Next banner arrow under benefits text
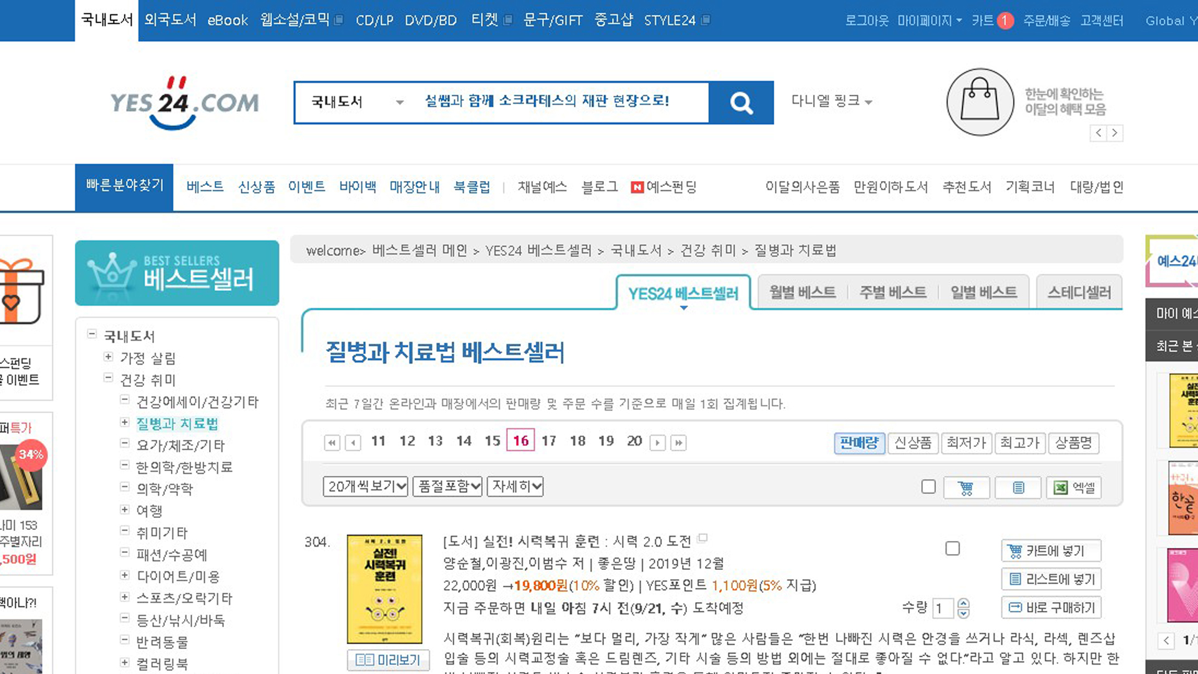This screenshot has height=674, width=1198. (x=1114, y=133)
